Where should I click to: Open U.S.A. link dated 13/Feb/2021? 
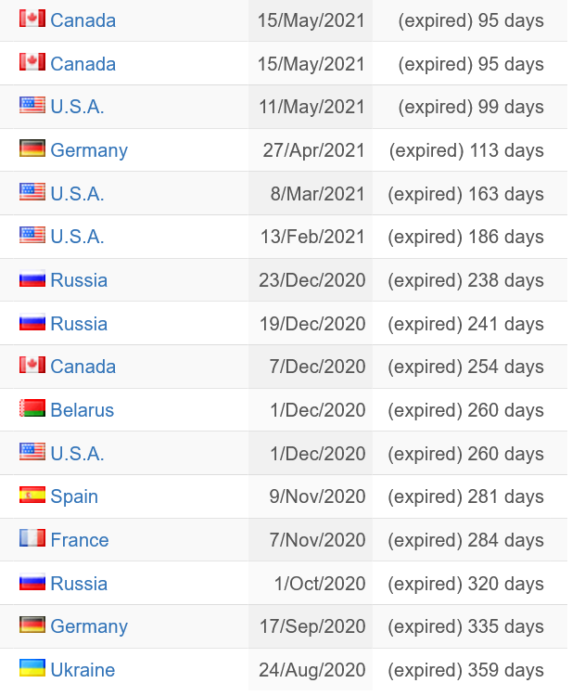pyautogui.click(x=77, y=237)
